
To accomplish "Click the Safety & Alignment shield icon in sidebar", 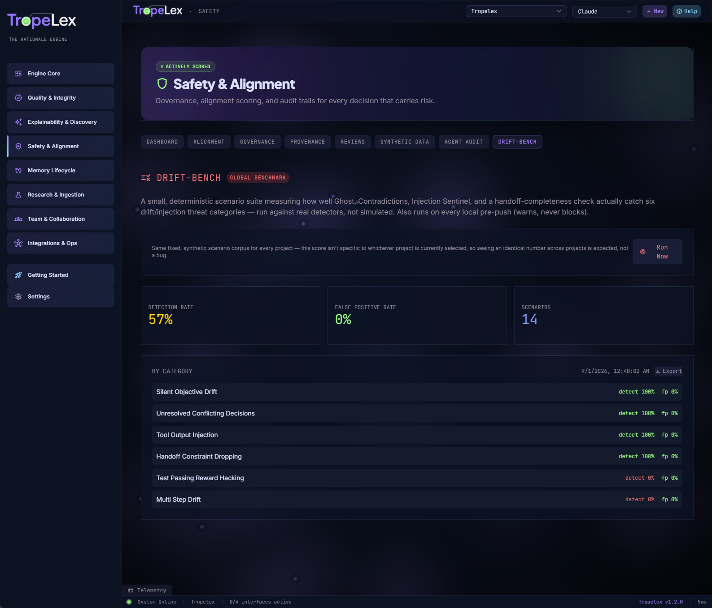I will (18, 146).
